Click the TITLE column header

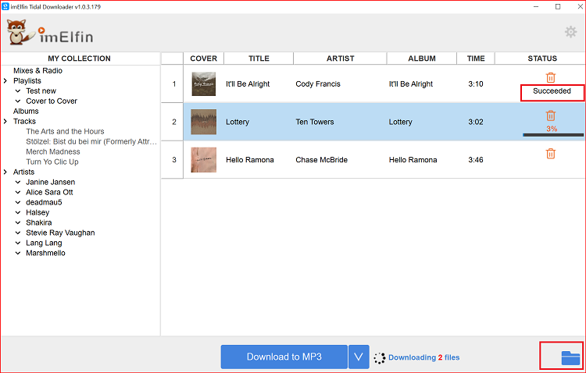259,59
